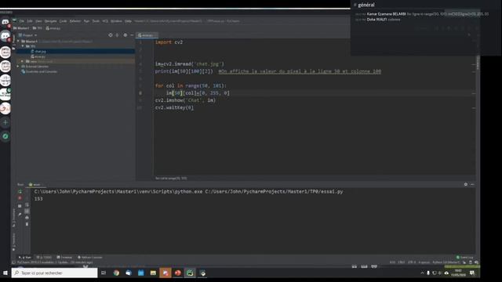Click in Windows search box

tap(55, 273)
